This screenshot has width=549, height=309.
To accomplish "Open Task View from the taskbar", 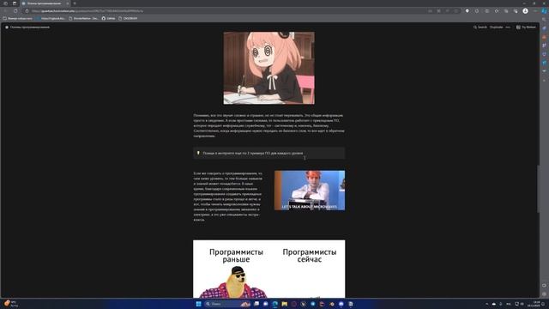I will 256,304.
